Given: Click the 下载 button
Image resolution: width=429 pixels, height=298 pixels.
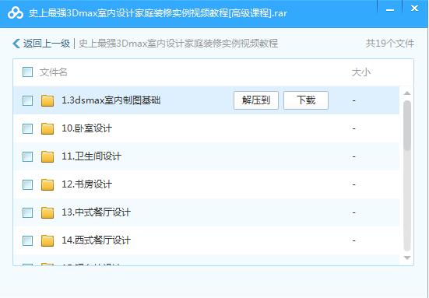Looking at the screenshot, I should 306,100.
